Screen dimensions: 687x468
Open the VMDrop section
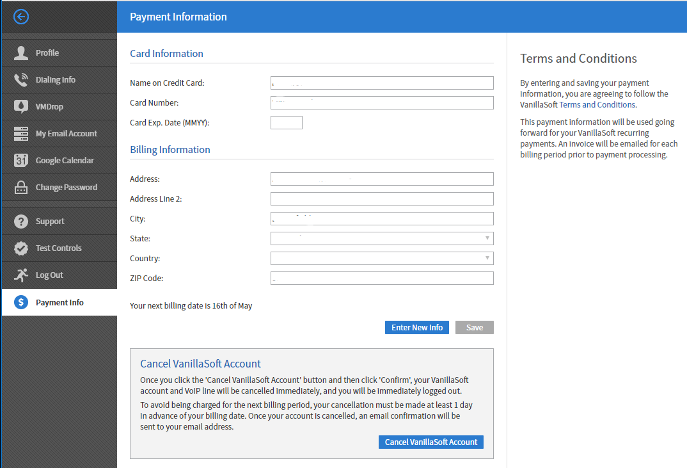(59, 106)
